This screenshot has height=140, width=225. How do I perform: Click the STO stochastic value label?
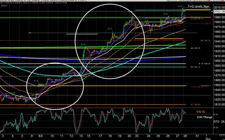tap(219, 122)
